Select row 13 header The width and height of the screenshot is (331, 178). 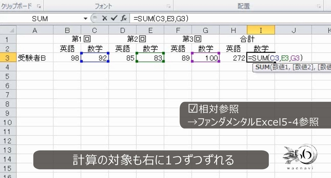pyautogui.click(x=8, y=150)
